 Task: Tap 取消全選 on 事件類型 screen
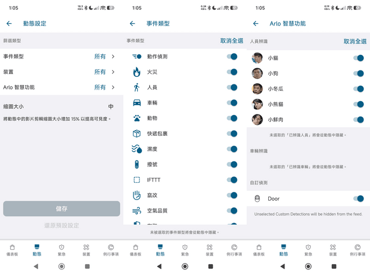coord(232,41)
